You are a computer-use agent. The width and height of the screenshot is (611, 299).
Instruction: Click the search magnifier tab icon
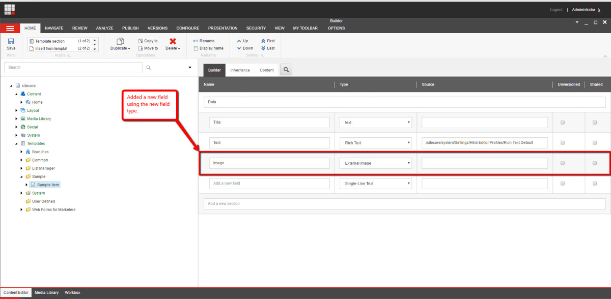pyautogui.click(x=286, y=70)
